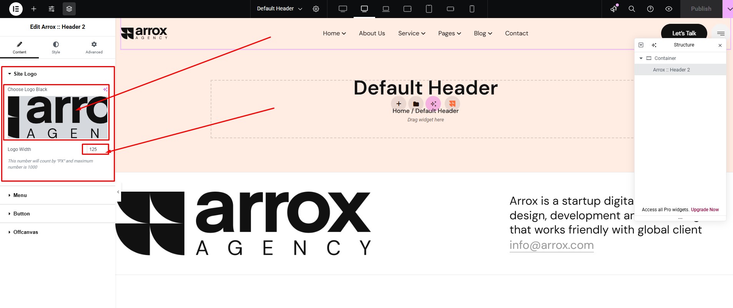Click the arrox agency header logo

click(144, 33)
